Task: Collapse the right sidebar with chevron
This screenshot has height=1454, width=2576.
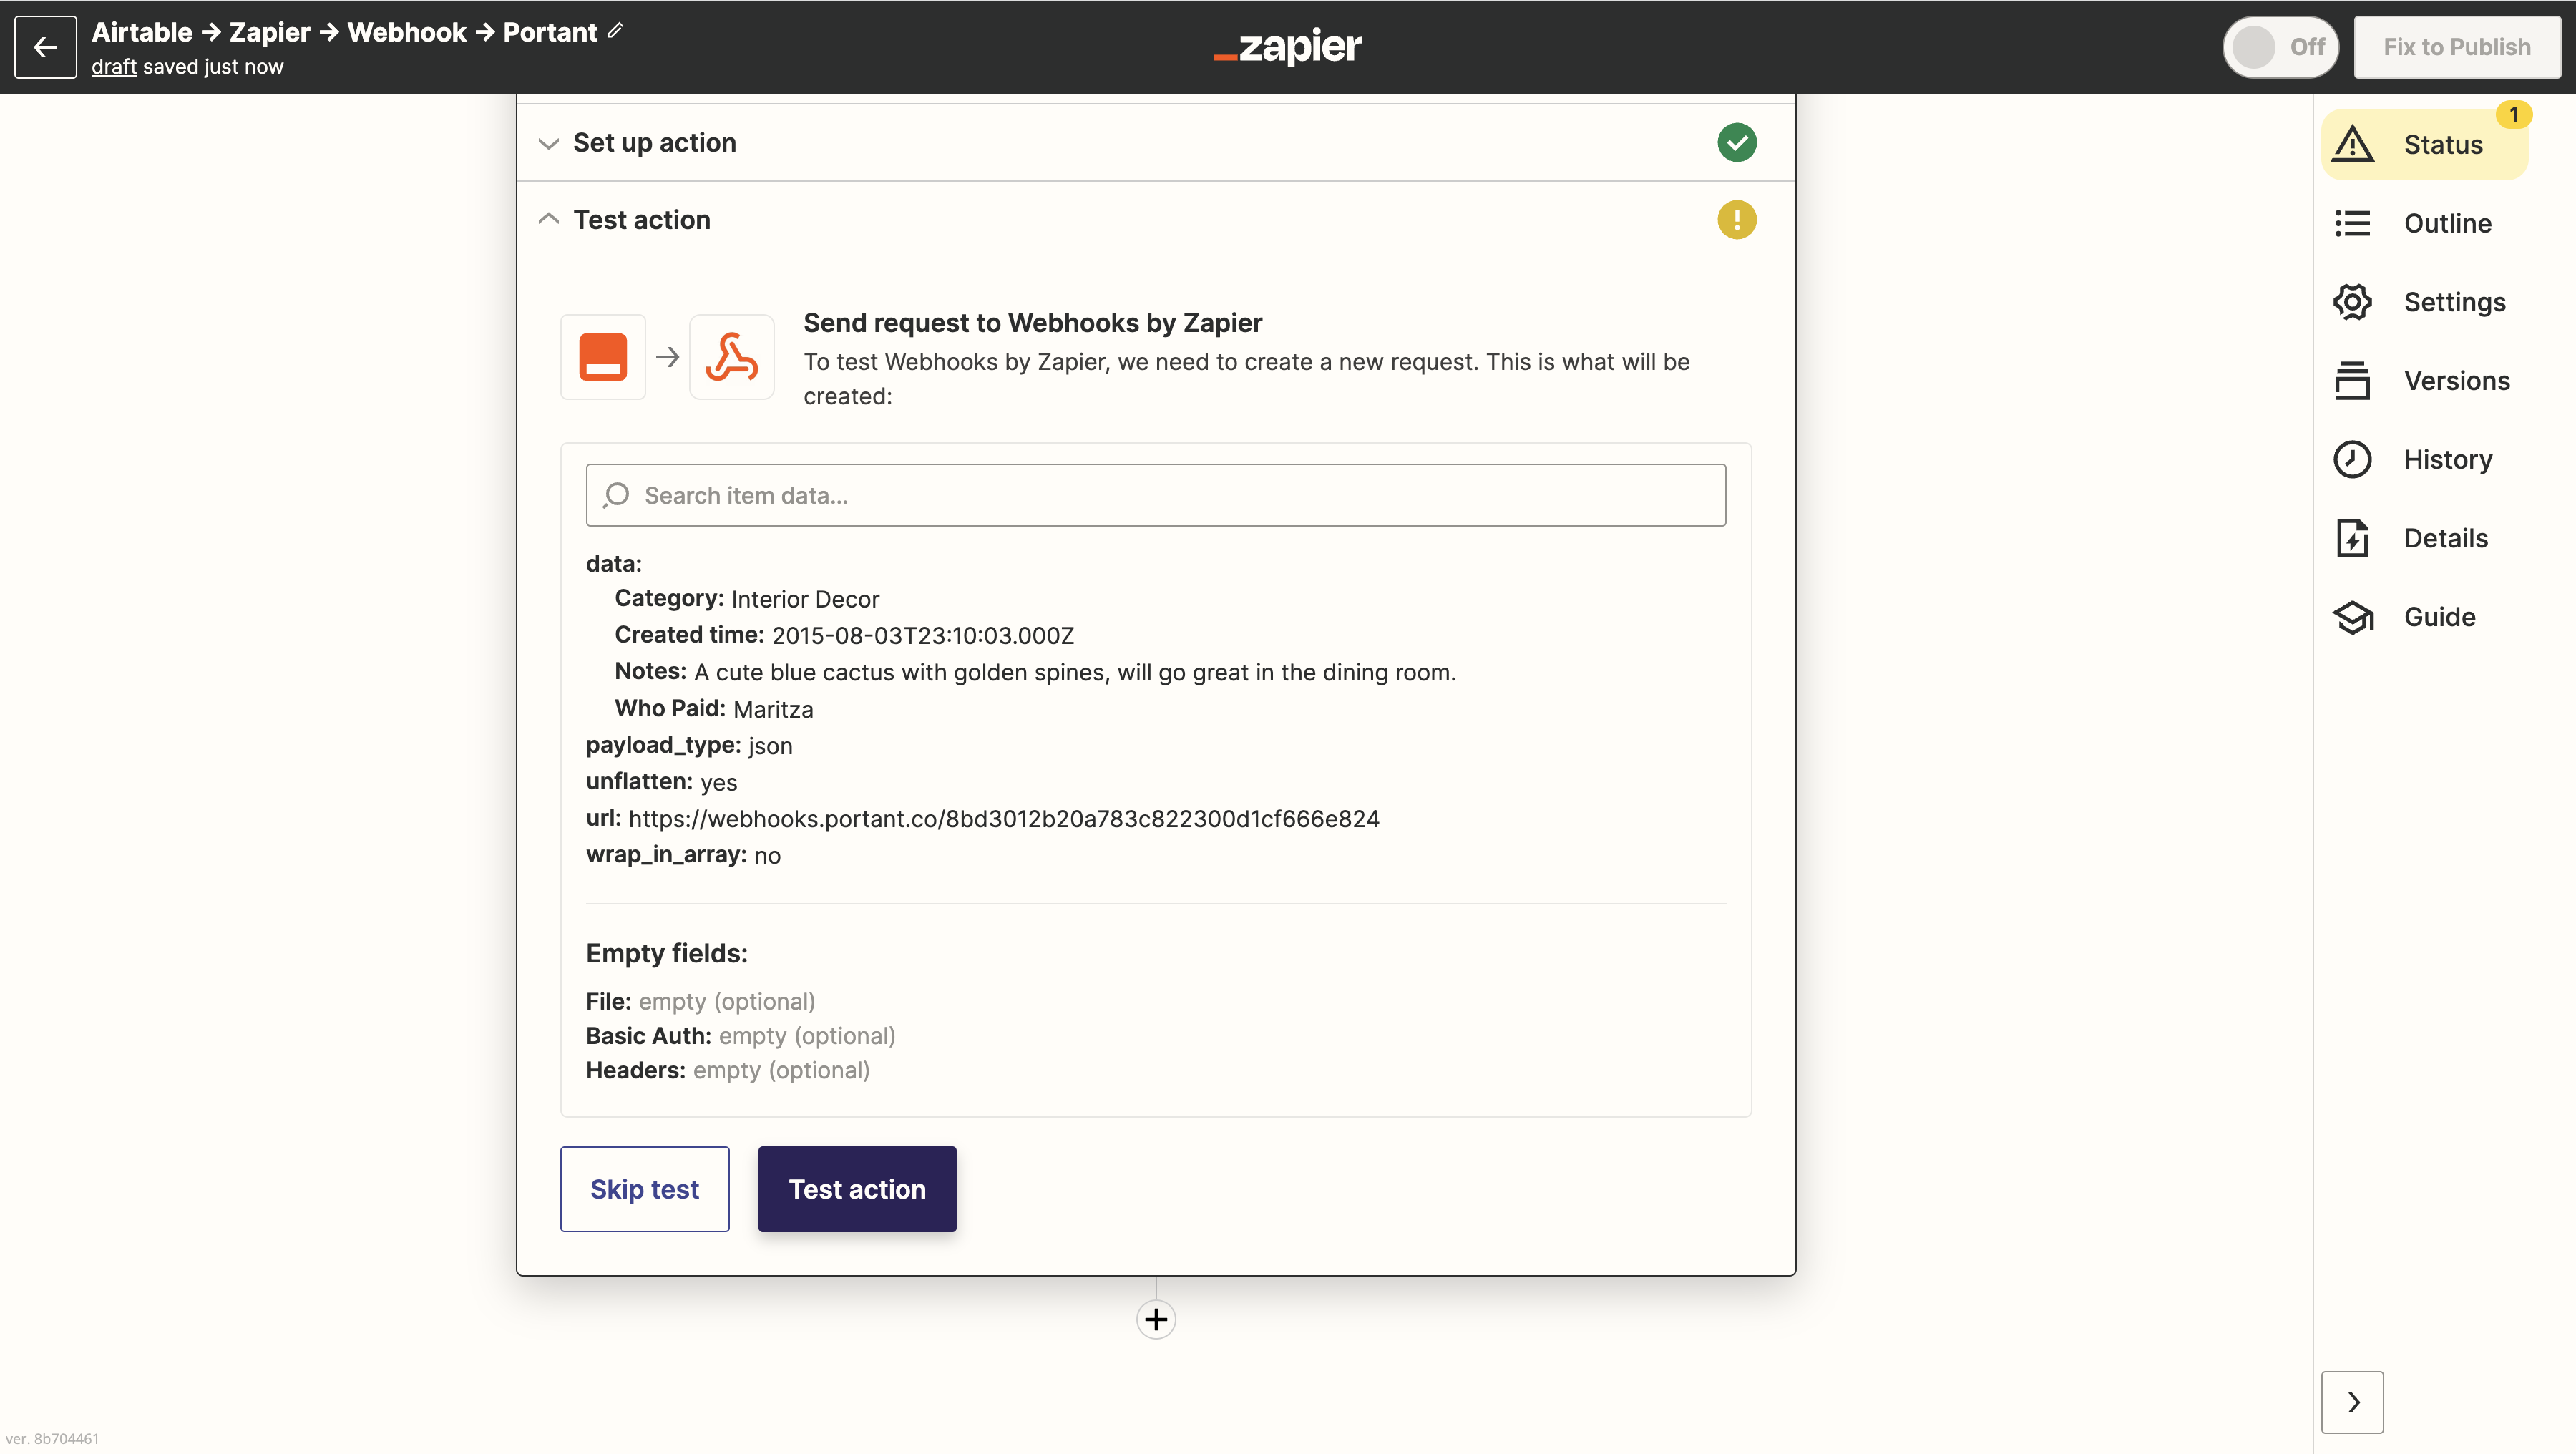Action: click(x=2352, y=1401)
